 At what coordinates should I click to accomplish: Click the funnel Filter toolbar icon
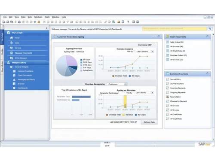point(68,22)
